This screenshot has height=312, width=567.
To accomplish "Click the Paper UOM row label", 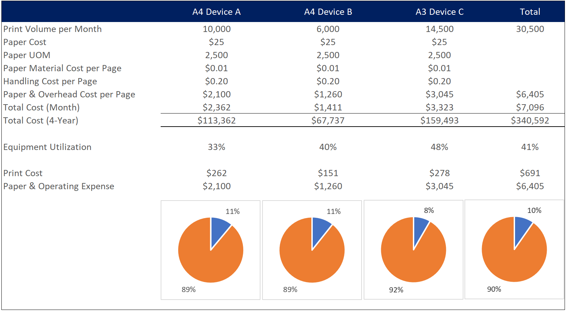I will tap(26, 55).
